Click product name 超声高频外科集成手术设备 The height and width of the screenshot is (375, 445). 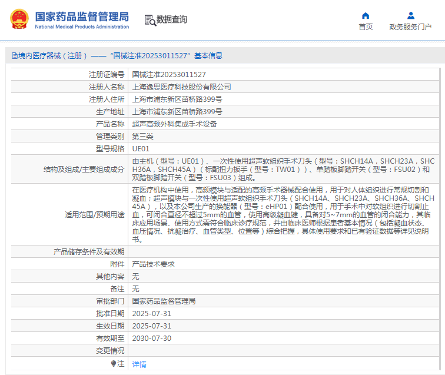pos(174,124)
